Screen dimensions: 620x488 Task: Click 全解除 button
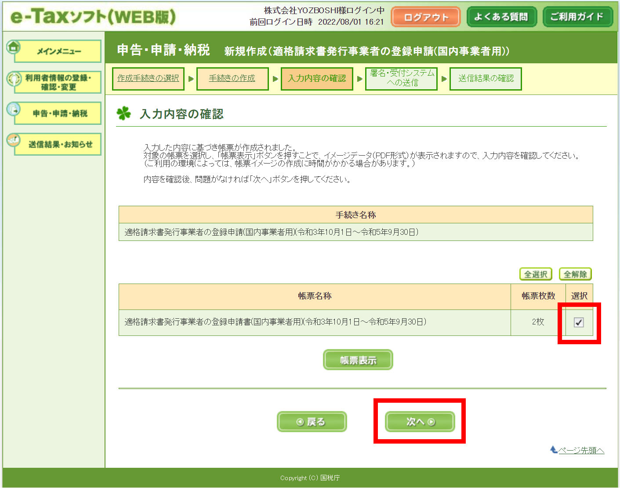575,274
